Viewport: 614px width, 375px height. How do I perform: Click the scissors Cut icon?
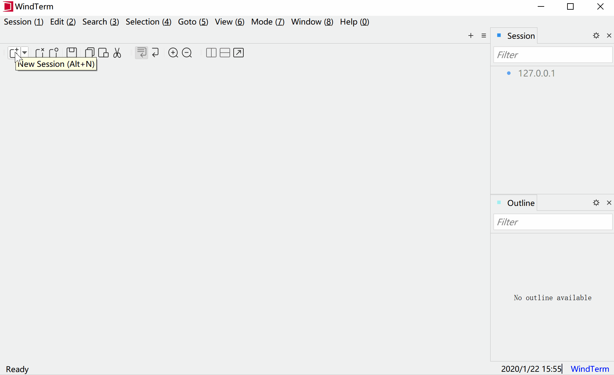click(x=117, y=53)
